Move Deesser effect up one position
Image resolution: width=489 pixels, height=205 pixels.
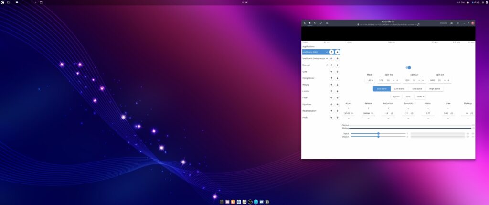331,65
